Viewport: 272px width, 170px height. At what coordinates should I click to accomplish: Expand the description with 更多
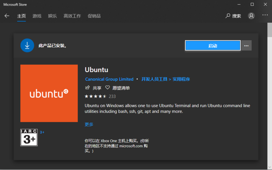coord(89,125)
